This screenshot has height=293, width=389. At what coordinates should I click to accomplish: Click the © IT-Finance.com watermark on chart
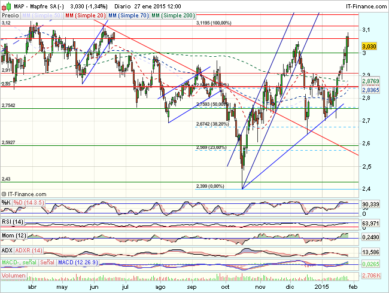coord(28,194)
